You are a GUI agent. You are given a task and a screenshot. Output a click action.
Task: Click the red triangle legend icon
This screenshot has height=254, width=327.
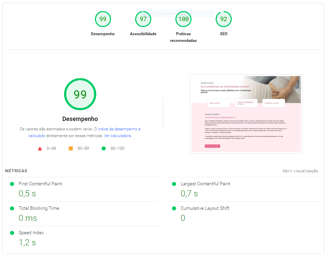[40, 148]
